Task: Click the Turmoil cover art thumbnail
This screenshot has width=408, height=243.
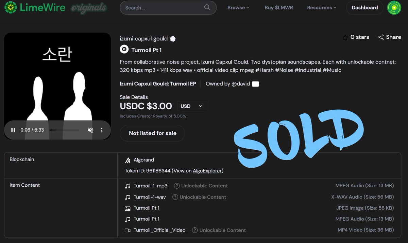Action: point(57,86)
